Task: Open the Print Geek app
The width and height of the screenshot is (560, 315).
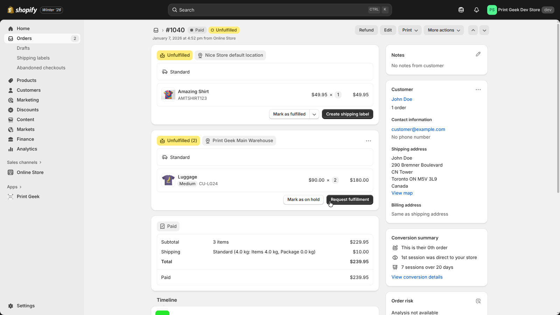Action: tap(28, 196)
